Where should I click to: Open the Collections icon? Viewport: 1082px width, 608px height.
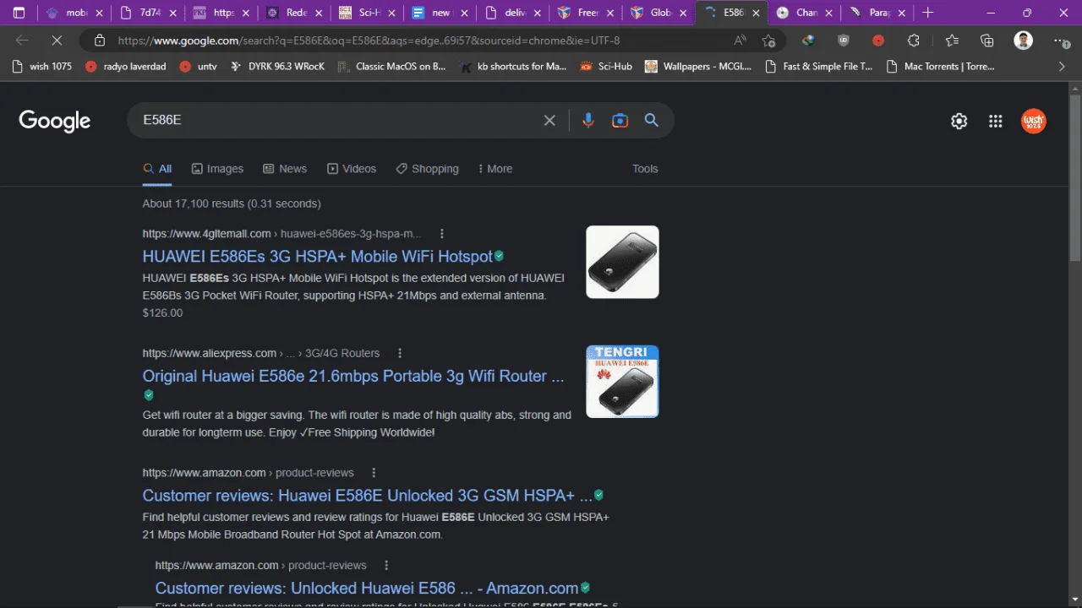[986, 41]
